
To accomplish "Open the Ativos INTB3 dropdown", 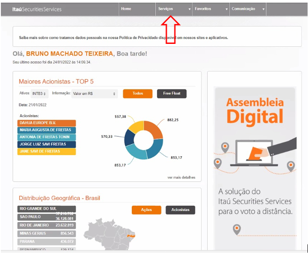I will click(39, 93).
